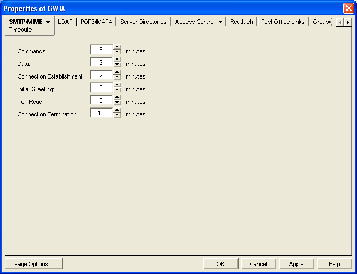Viewport: 357px width, 274px height.
Task: Decrease the Data timeout value
Action: 117,64
